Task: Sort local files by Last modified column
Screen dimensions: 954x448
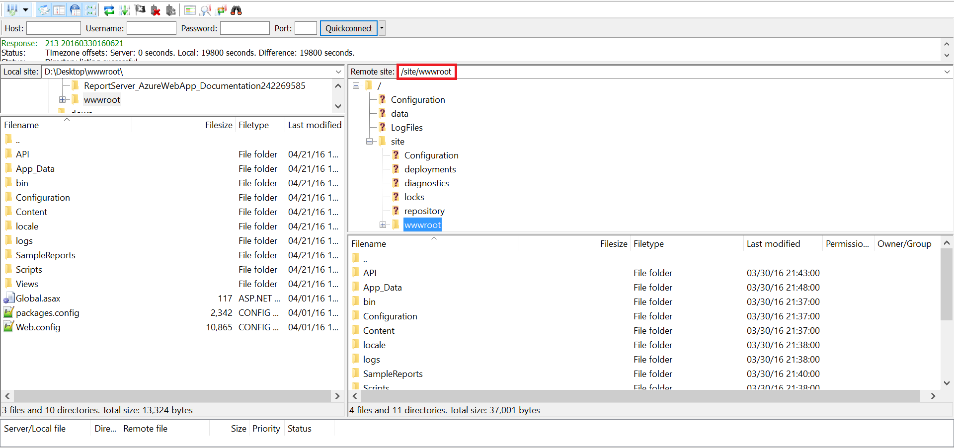Action: coord(315,125)
